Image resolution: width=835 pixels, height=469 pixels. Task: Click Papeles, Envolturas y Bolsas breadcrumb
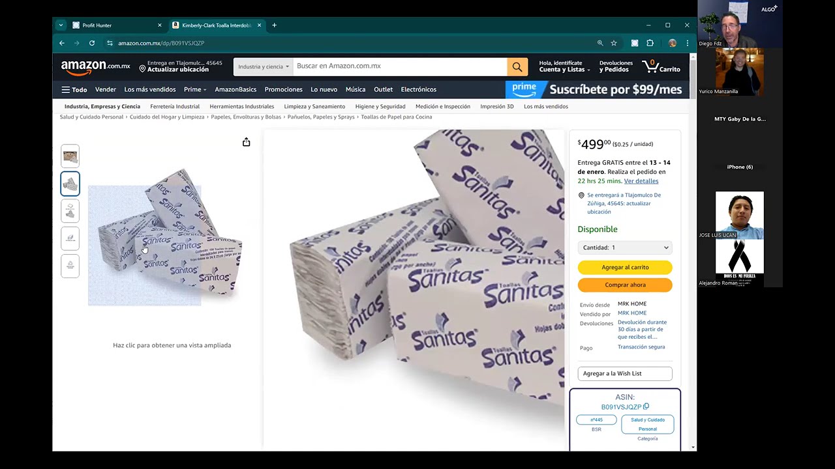click(246, 117)
